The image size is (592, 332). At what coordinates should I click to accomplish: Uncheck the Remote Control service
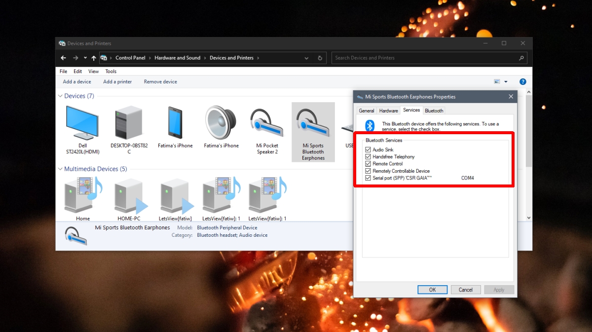[x=368, y=164]
